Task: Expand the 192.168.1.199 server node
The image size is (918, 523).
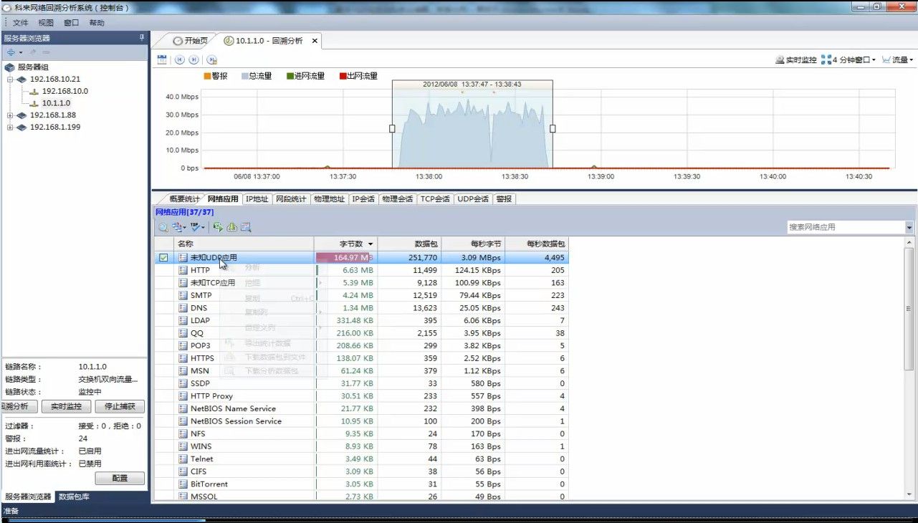Action: coord(11,128)
